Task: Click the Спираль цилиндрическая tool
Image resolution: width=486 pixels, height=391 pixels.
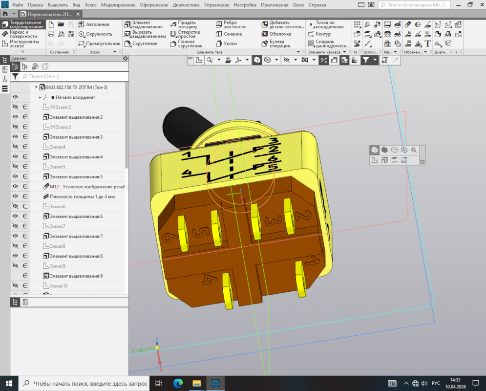Action: pyautogui.click(x=324, y=43)
